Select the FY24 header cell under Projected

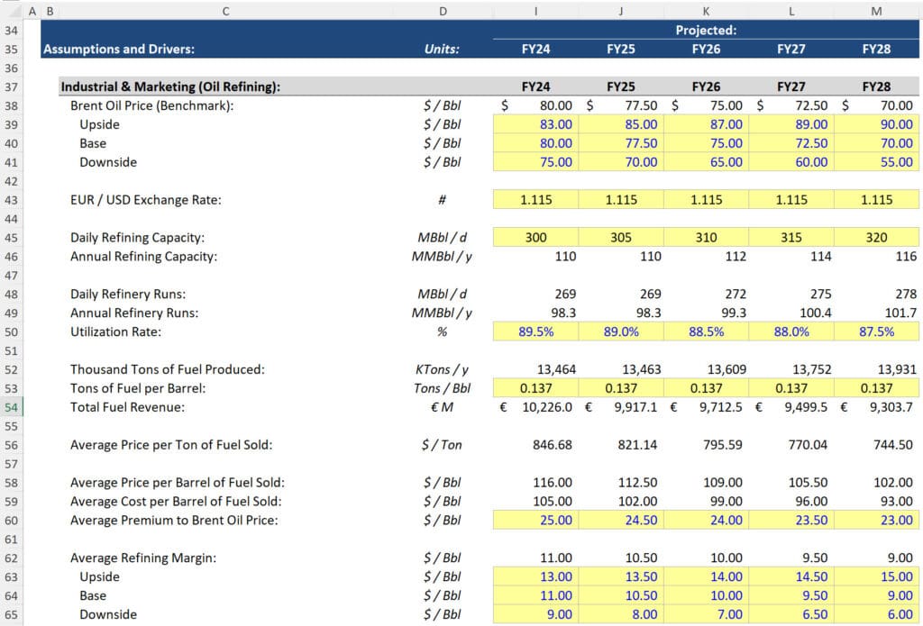[x=535, y=49]
